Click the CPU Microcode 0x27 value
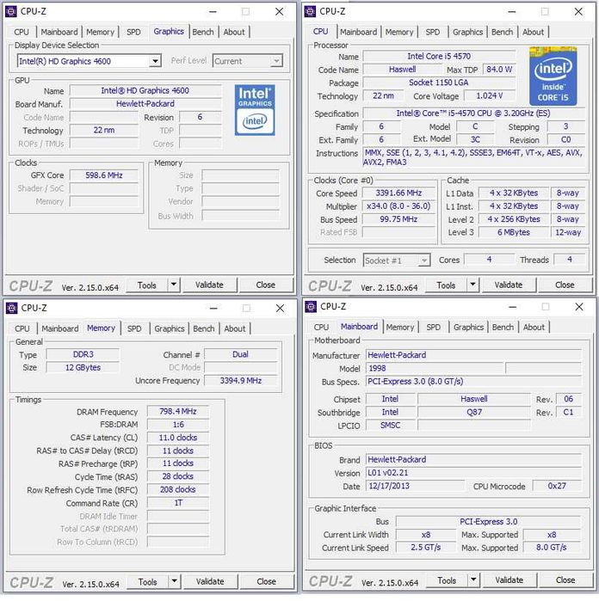 pos(557,486)
